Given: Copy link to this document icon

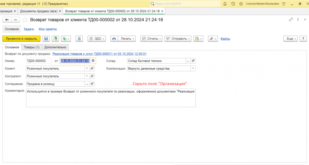Looking at the screenshot, I should (x=291, y=20).
